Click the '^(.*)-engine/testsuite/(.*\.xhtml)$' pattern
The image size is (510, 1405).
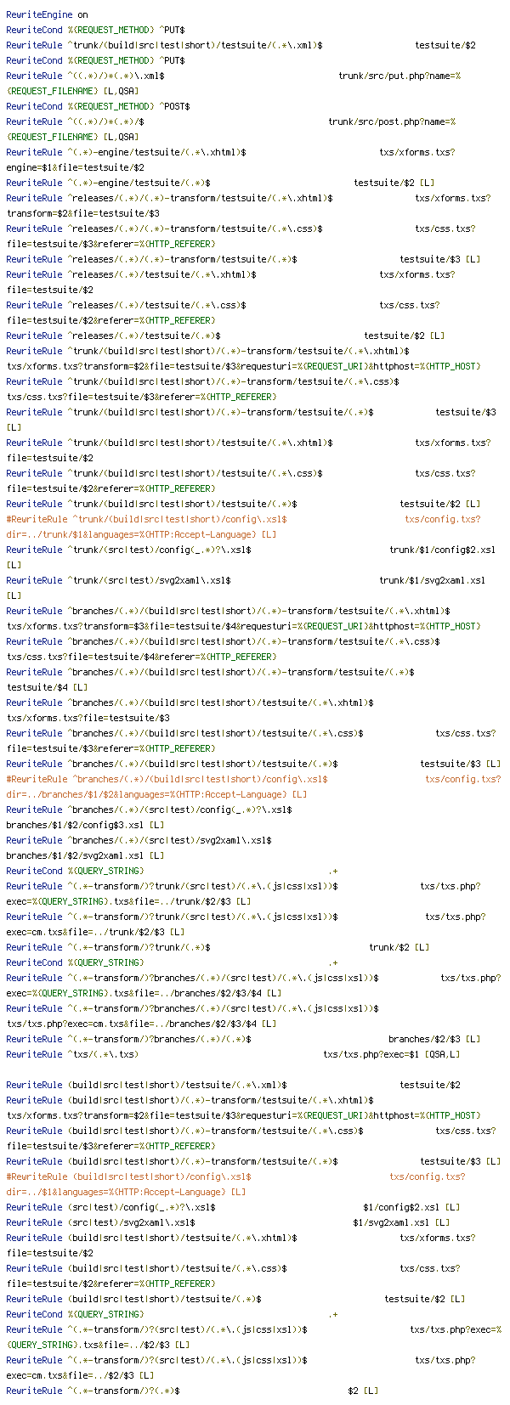(x=156, y=152)
